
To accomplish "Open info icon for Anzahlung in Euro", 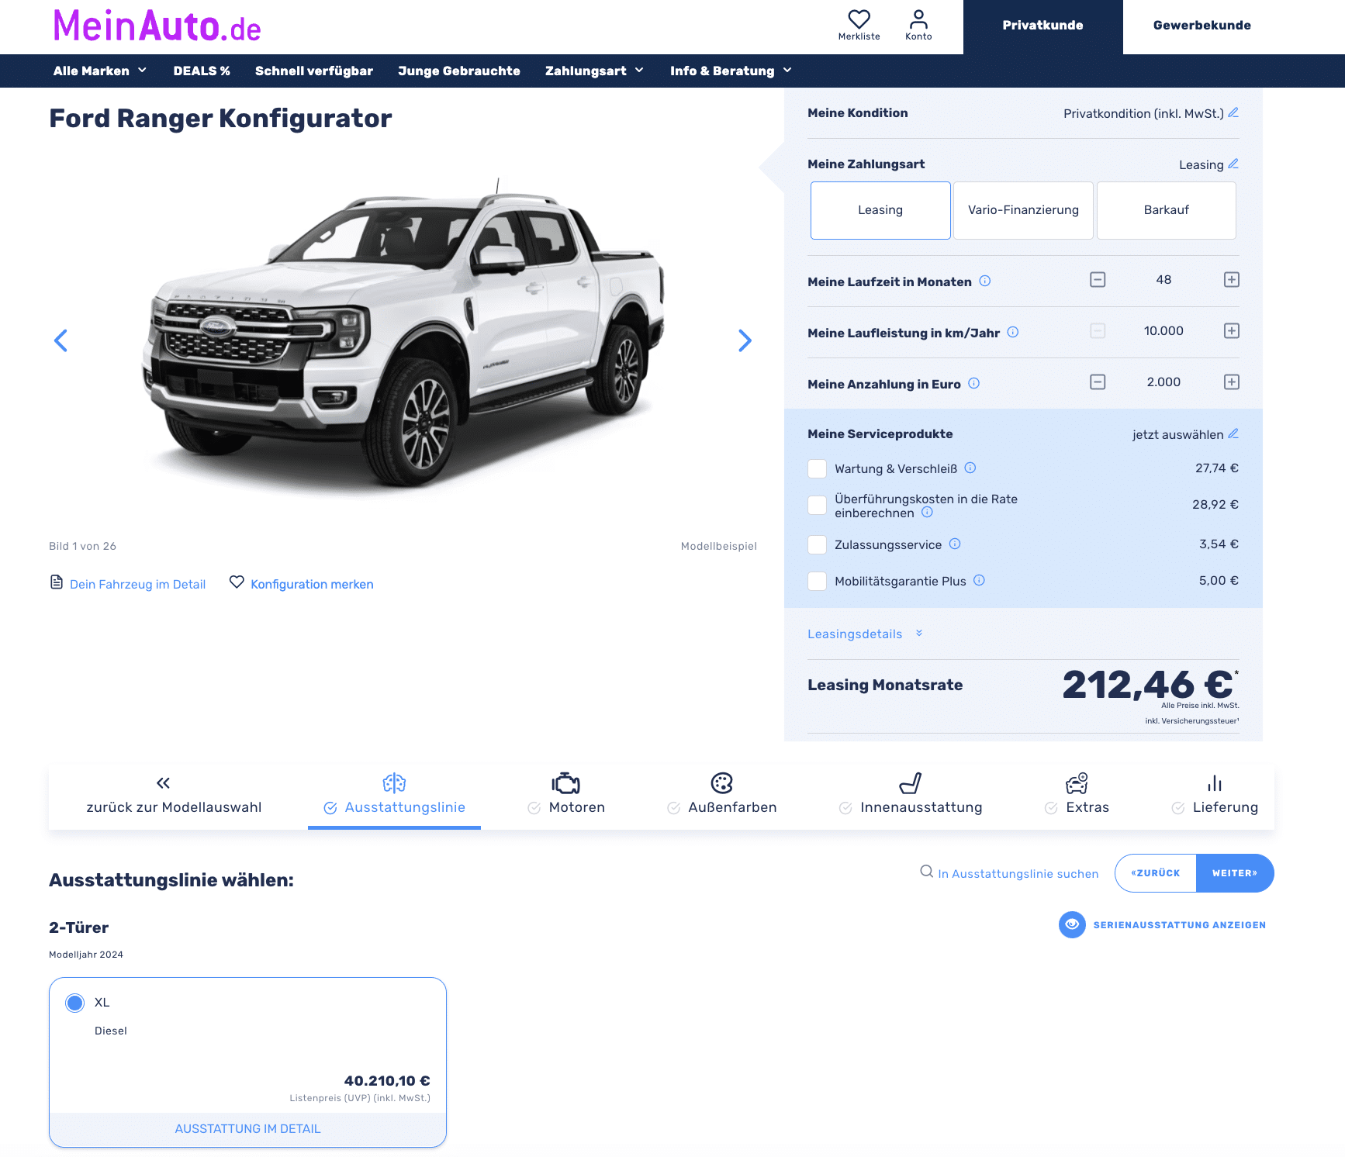I will 974,383.
